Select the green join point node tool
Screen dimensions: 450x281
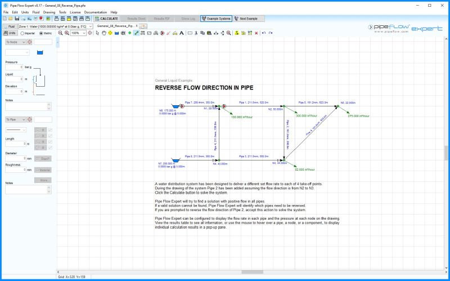(x=130, y=33)
